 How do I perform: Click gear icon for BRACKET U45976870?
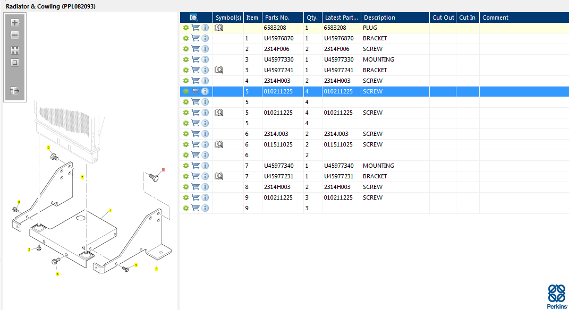pyautogui.click(x=186, y=38)
